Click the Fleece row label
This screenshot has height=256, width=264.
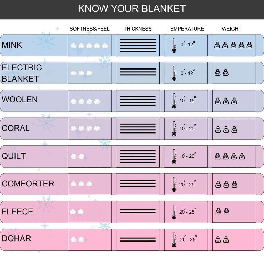tap(18, 211)
